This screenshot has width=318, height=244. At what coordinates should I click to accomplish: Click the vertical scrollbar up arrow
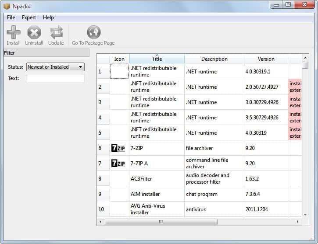(305, 58)
